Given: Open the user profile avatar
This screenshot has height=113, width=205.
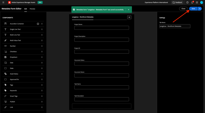Looking at the screenshot, I should pos(202,2).
